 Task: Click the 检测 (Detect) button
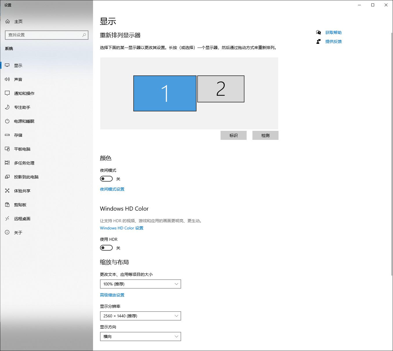pyautogui.click(x=265, y=135)
